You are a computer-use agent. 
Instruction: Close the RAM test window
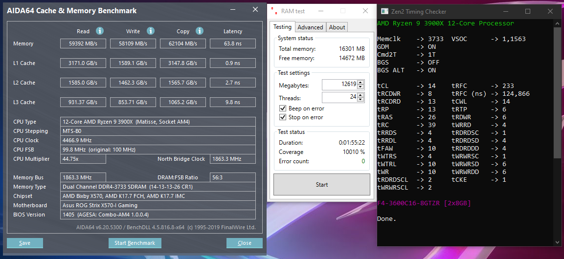point(365,11)
